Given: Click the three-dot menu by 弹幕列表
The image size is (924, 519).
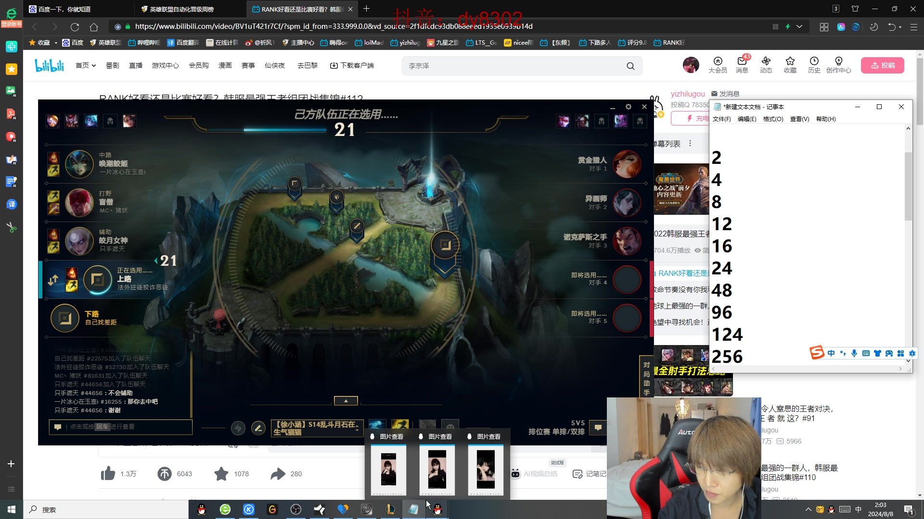Looking at the screenshot, I should pos(690,144).
